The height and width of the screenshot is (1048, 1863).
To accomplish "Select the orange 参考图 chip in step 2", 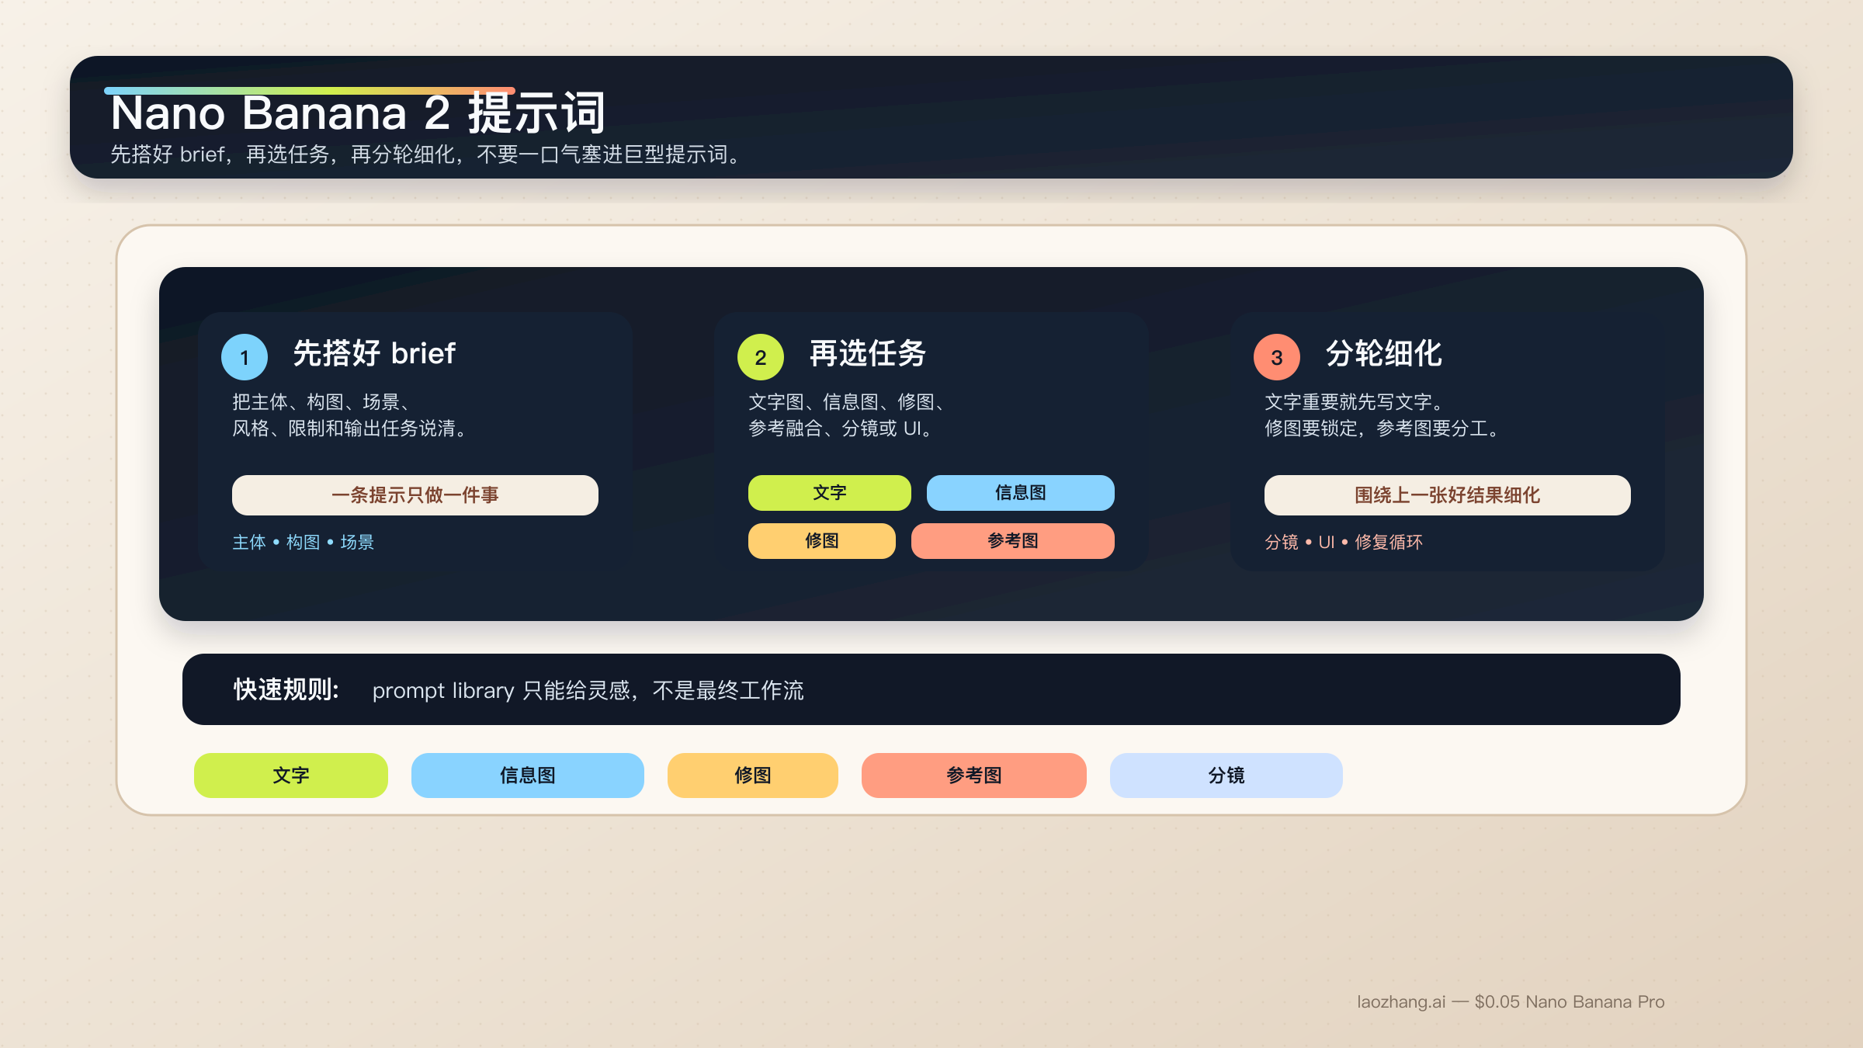I will coord(1012,541).
